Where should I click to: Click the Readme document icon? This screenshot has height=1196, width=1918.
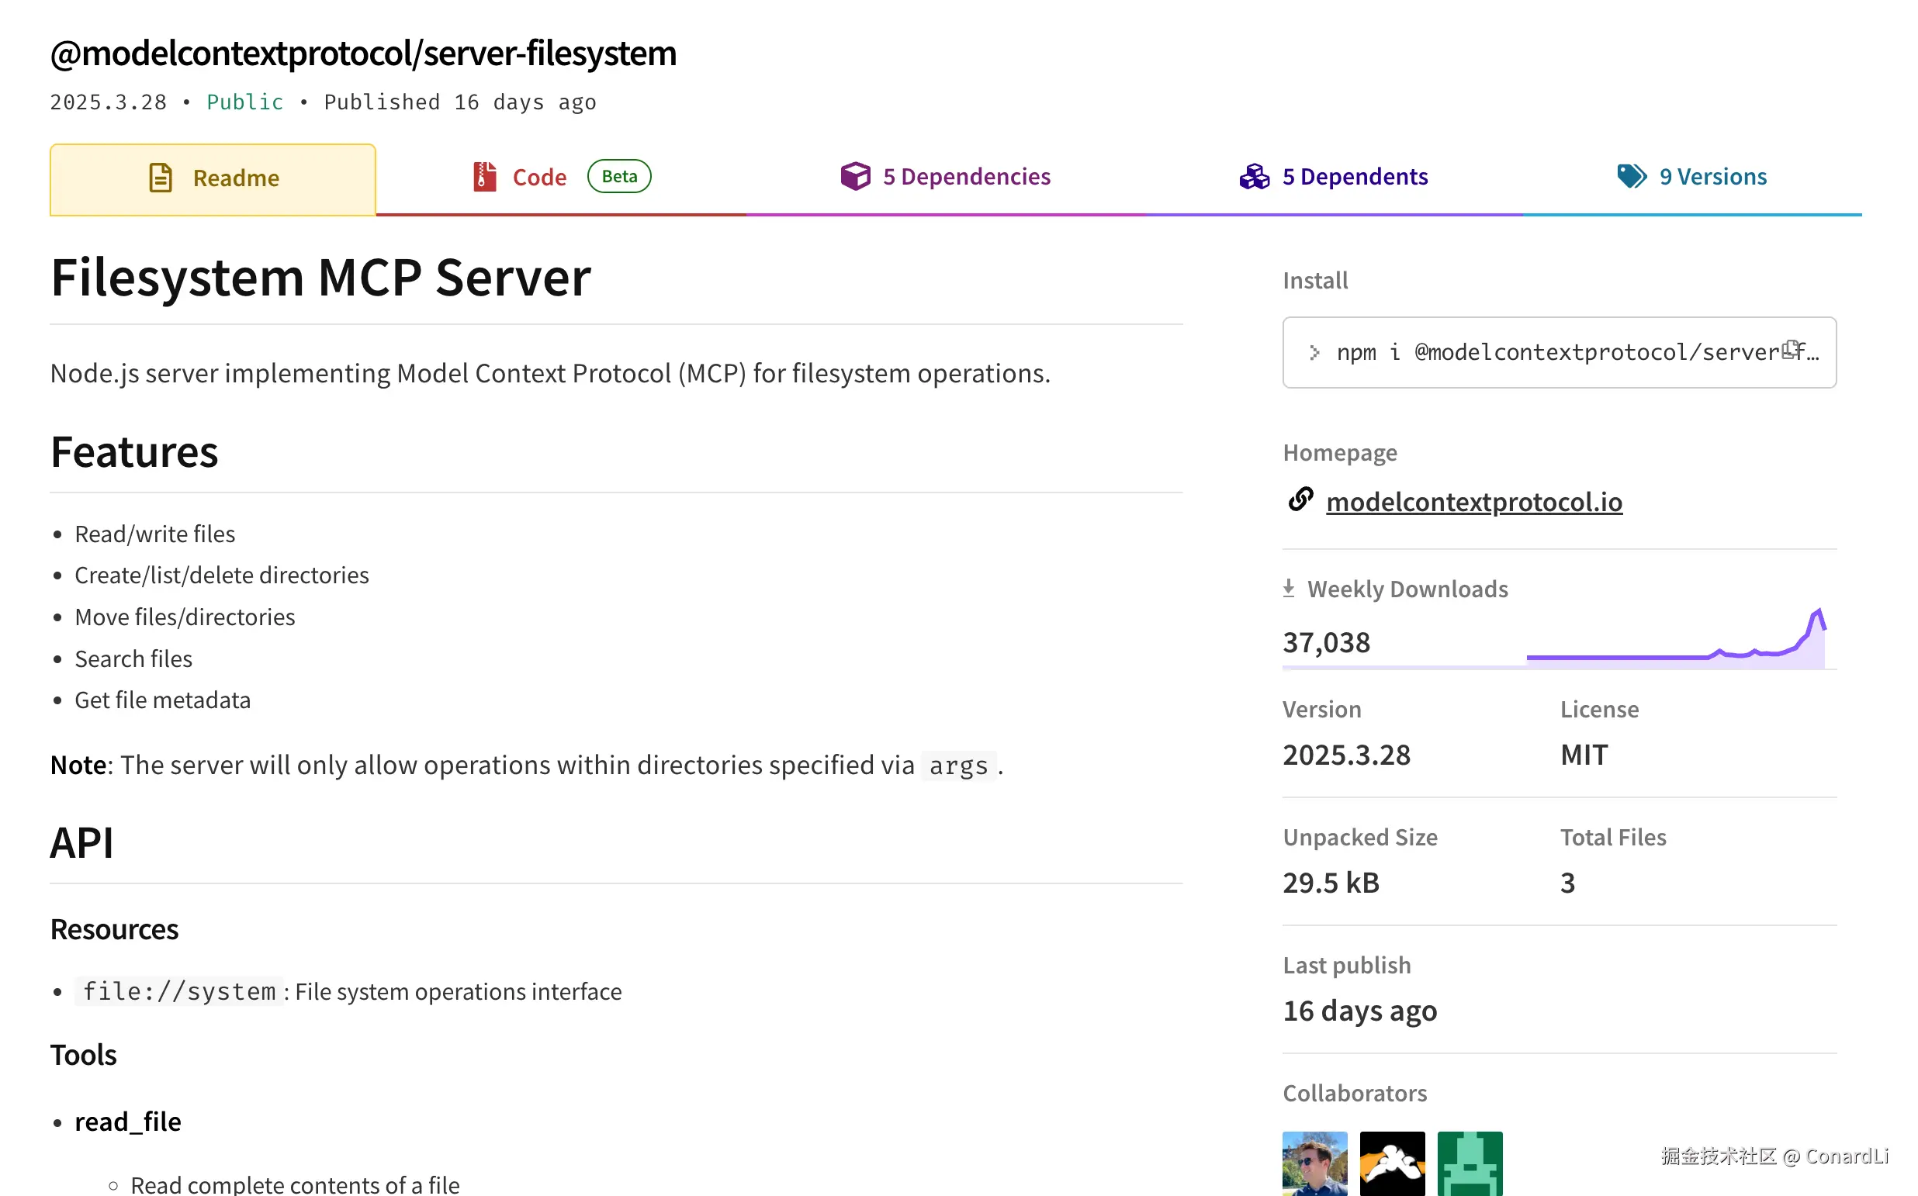coord(161,177)
